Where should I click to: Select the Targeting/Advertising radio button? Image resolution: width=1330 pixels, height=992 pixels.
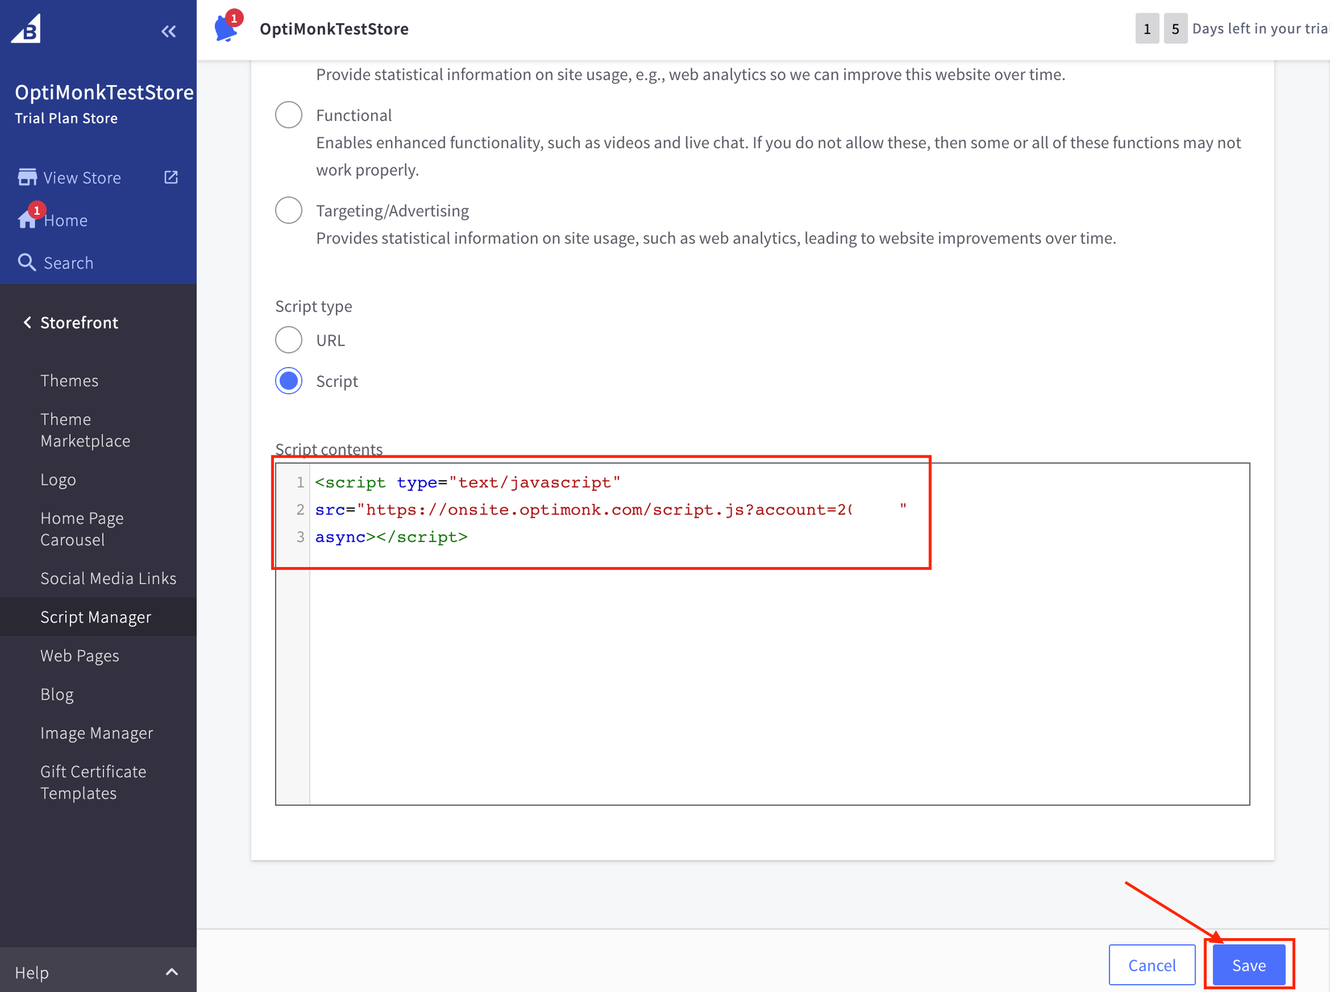(289, 210)
